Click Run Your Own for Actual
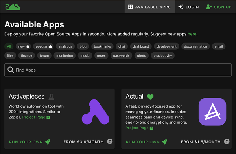 coord(147,142)
